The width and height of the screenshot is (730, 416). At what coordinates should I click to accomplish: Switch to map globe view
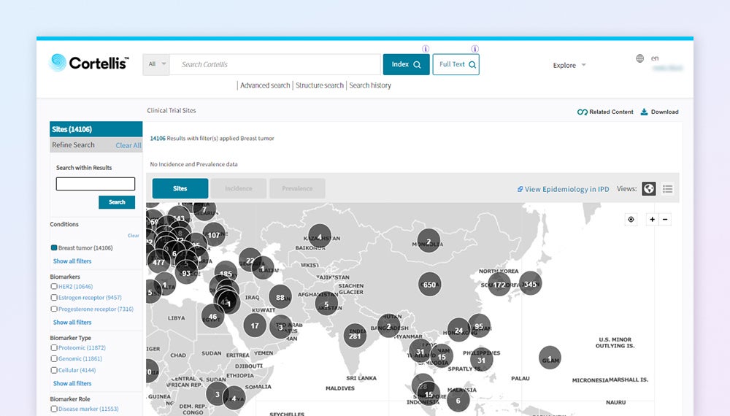(648, 189)
